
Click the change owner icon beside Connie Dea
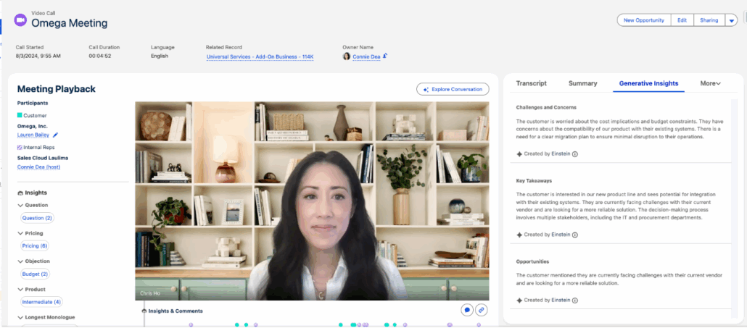(385, 56)
